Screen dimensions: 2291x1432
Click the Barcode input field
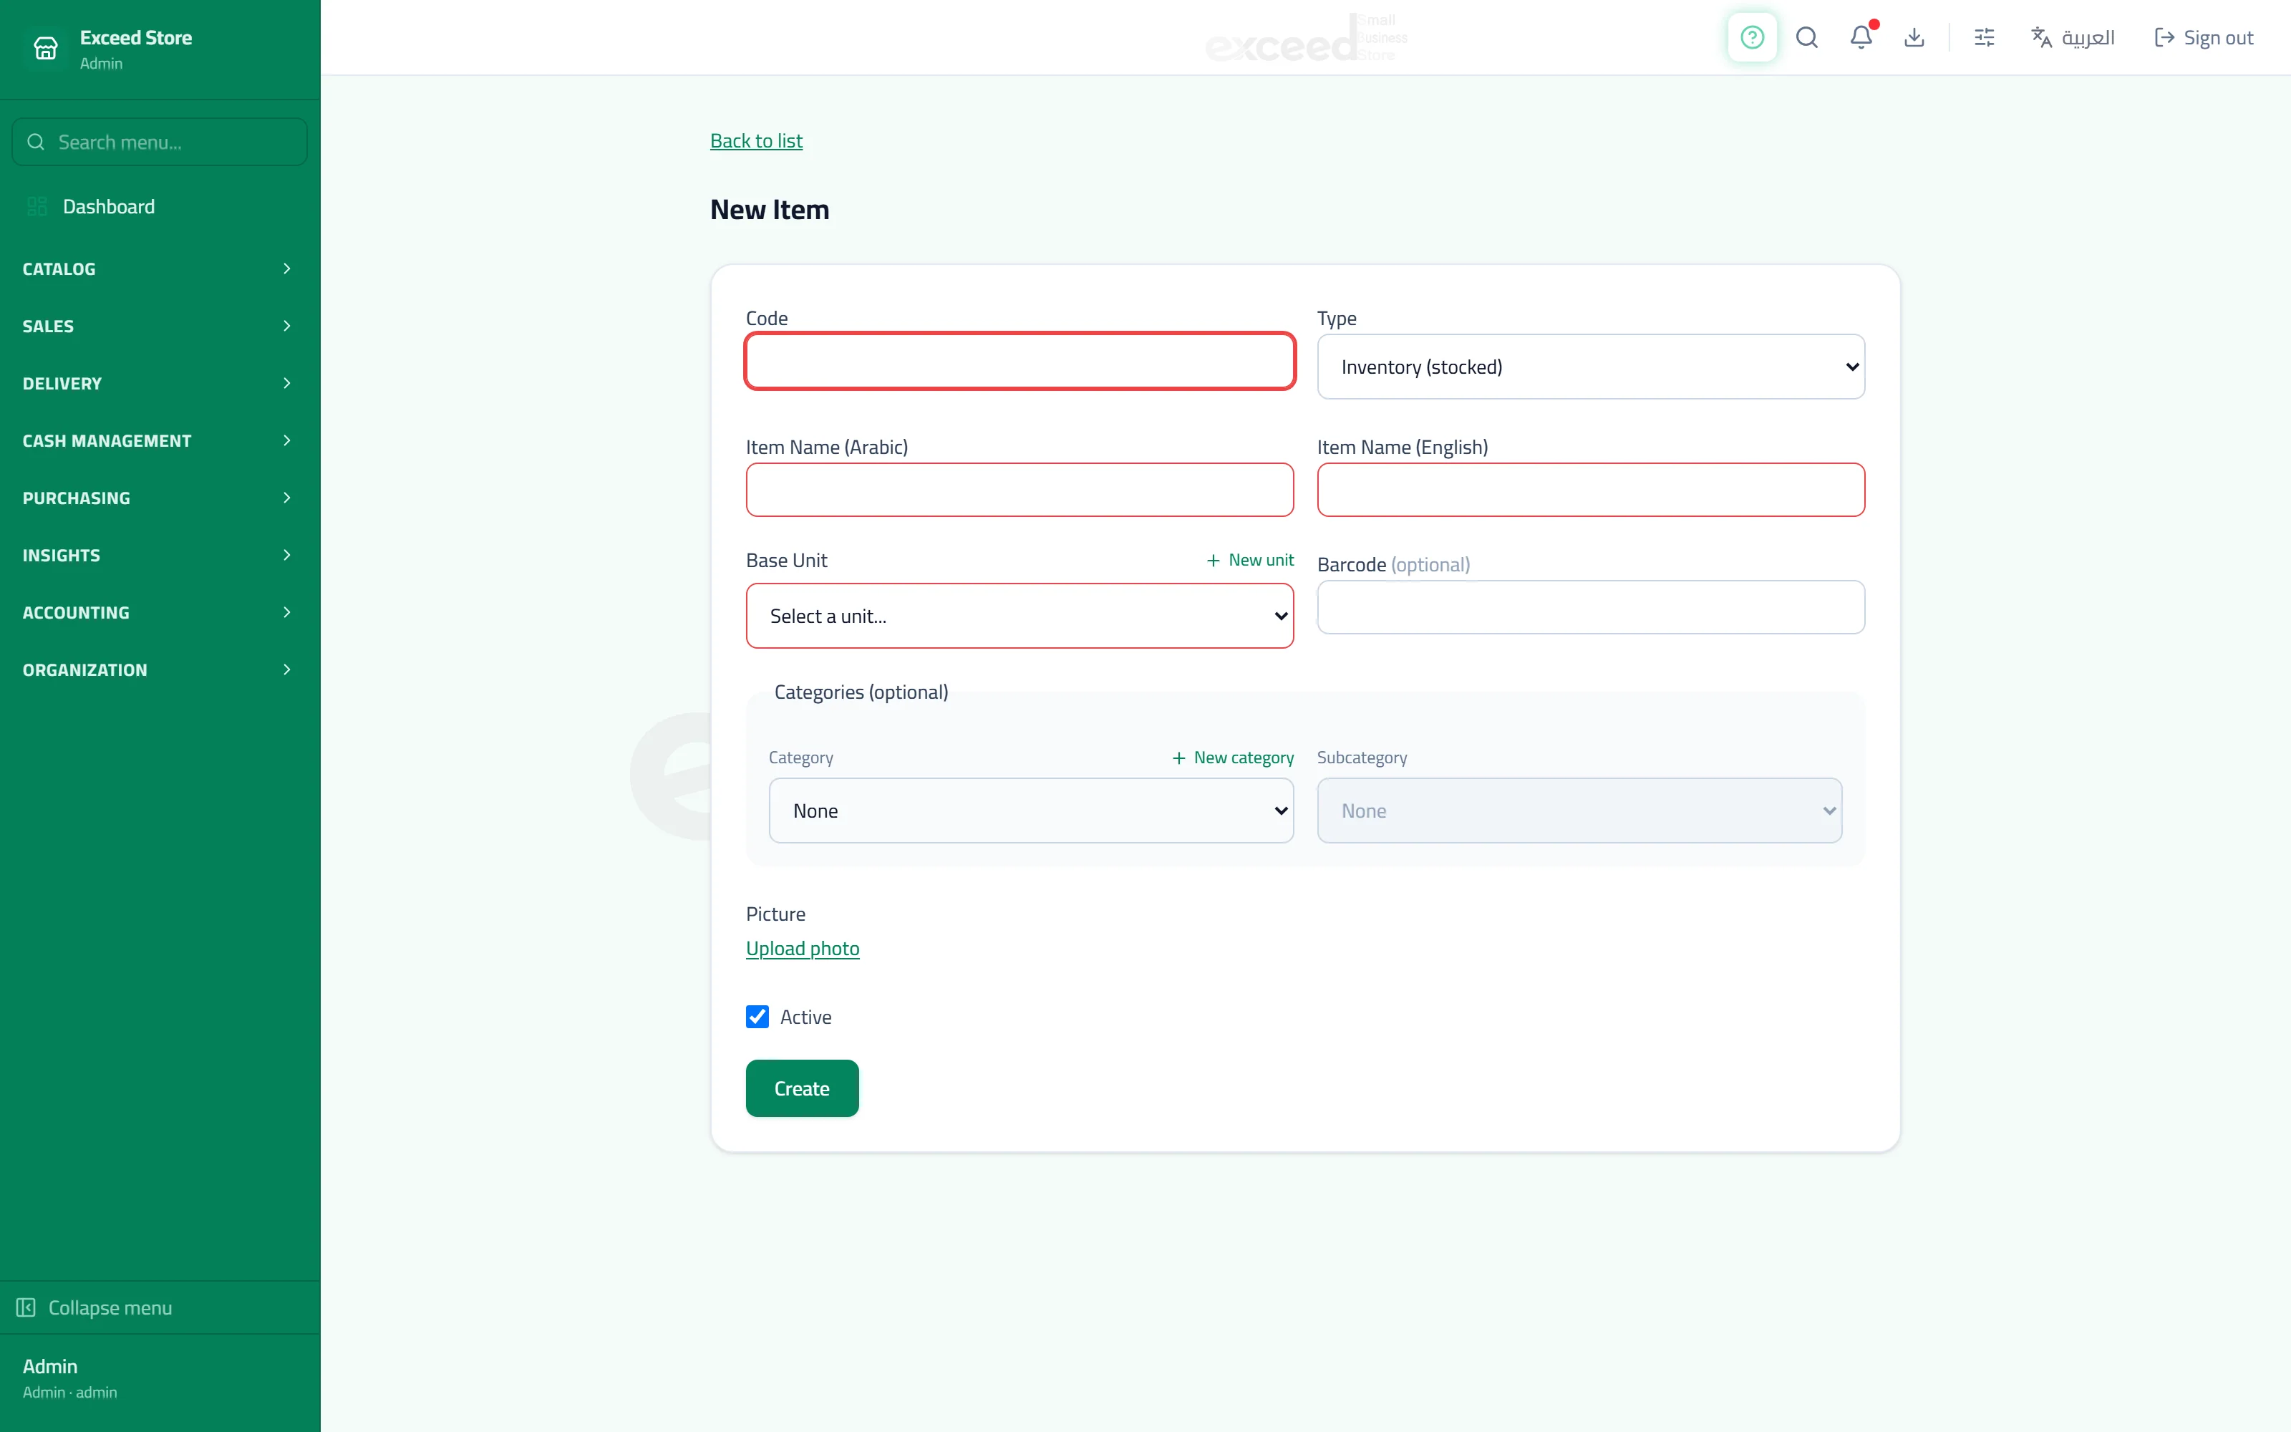point(1590,607)
